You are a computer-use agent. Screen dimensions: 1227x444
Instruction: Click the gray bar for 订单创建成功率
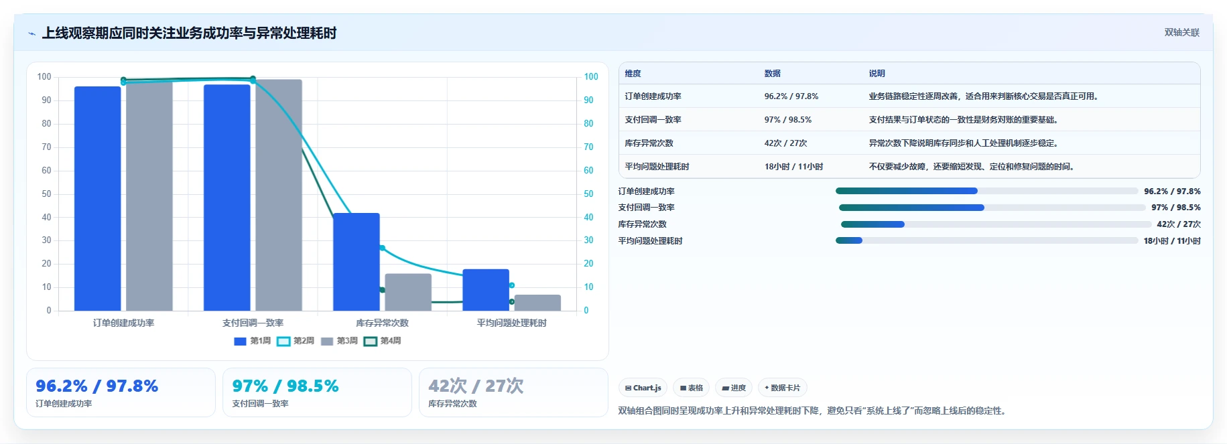[149, 196]
